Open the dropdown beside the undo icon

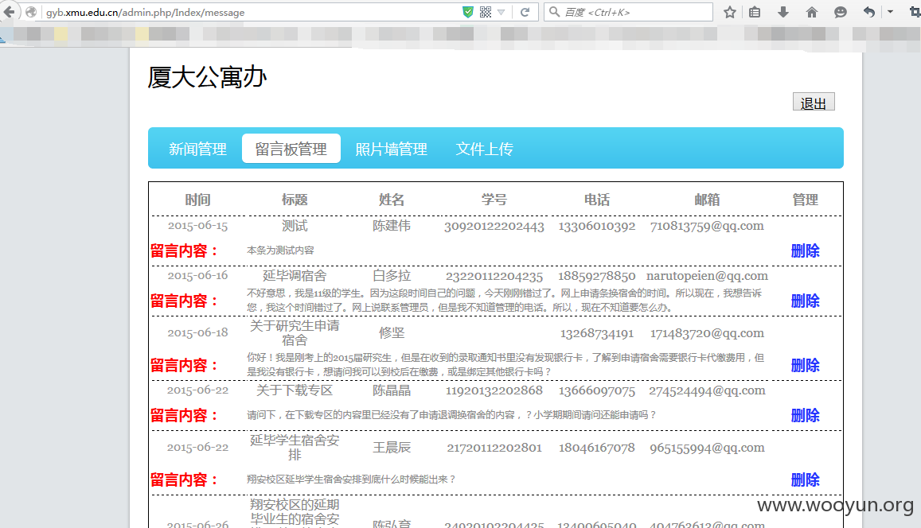pos(891,12)
